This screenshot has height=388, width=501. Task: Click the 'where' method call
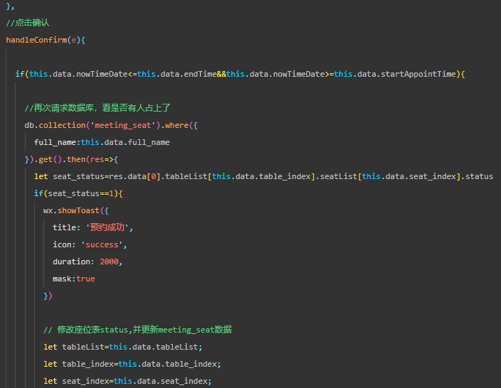click(x=177, y=125)
